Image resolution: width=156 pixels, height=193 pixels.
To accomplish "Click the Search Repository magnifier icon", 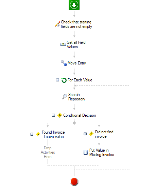I will pos(65,97).
